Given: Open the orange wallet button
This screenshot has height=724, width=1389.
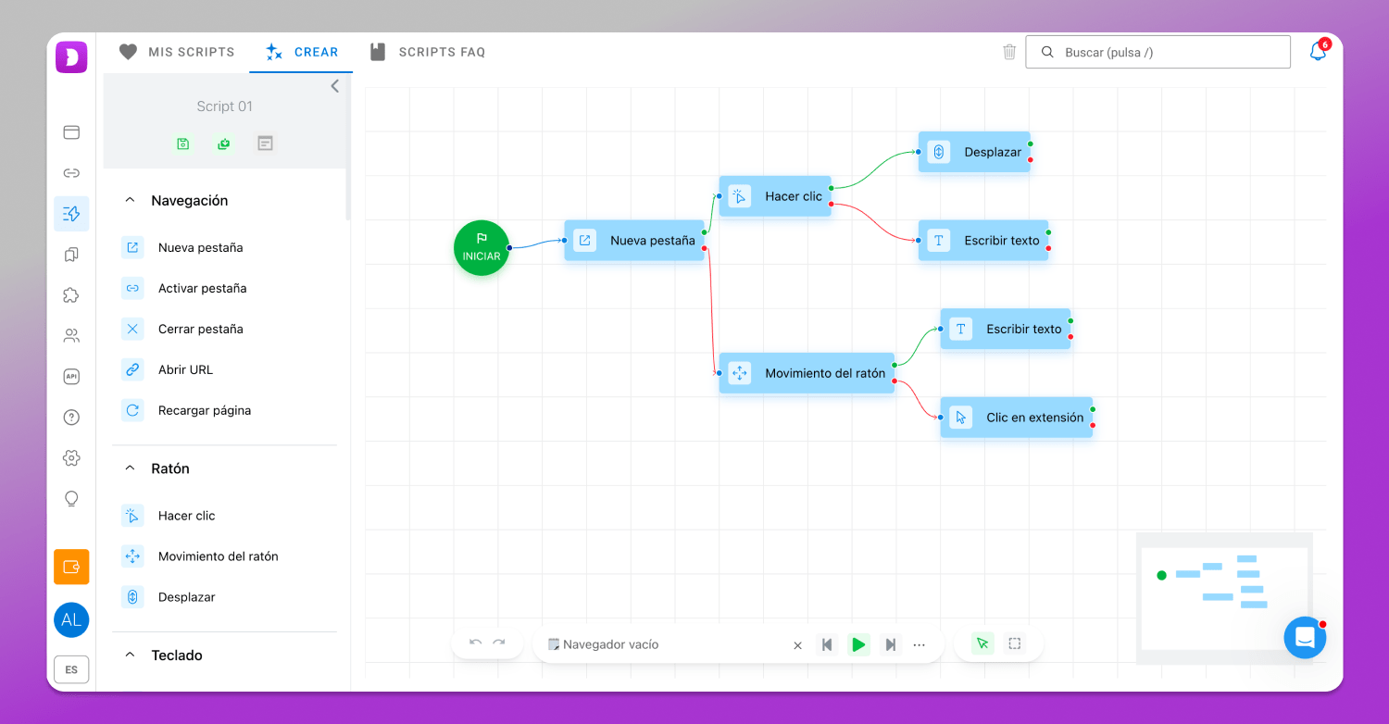Looking at the screenshot, I should click(71, 567).
